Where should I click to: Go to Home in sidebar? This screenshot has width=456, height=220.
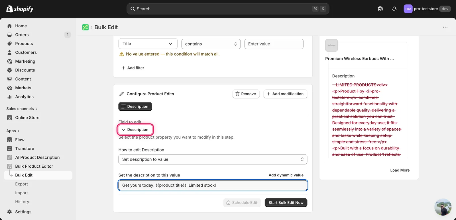coord(38,26)
